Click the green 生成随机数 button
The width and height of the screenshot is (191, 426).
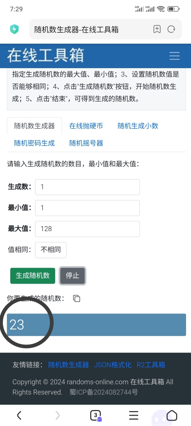[33, 276]
